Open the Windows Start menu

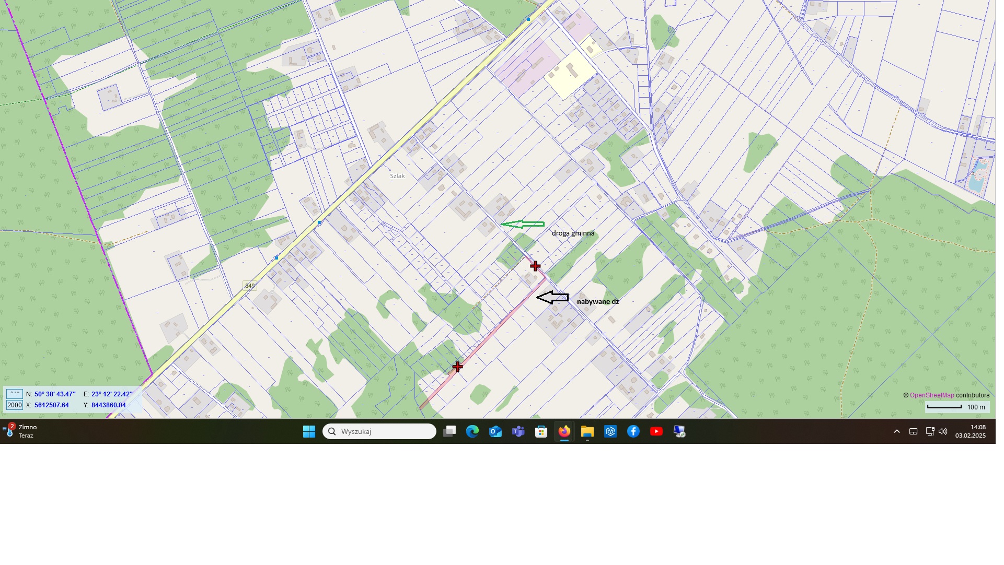309,432
